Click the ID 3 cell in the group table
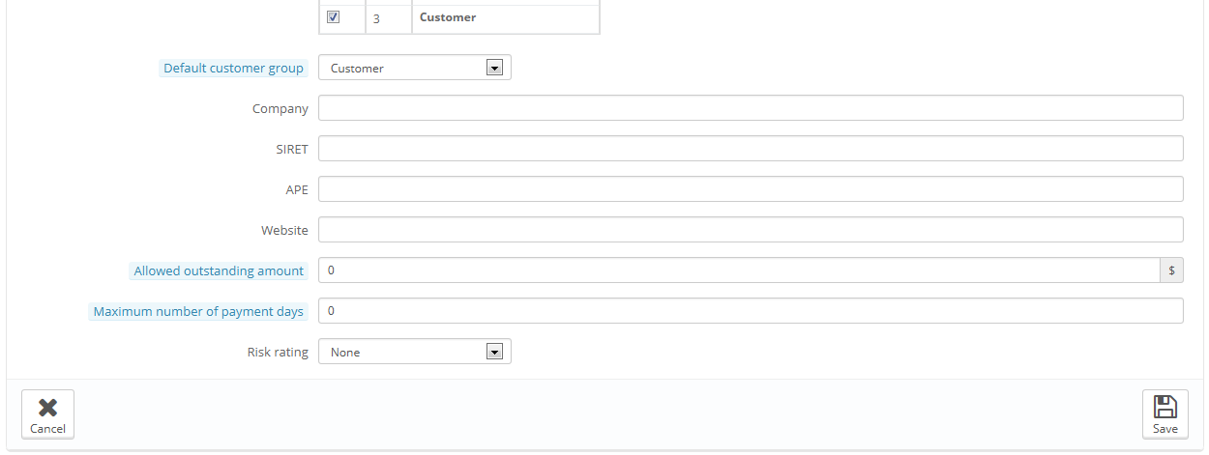The image size is (1209, 455). 389,18
